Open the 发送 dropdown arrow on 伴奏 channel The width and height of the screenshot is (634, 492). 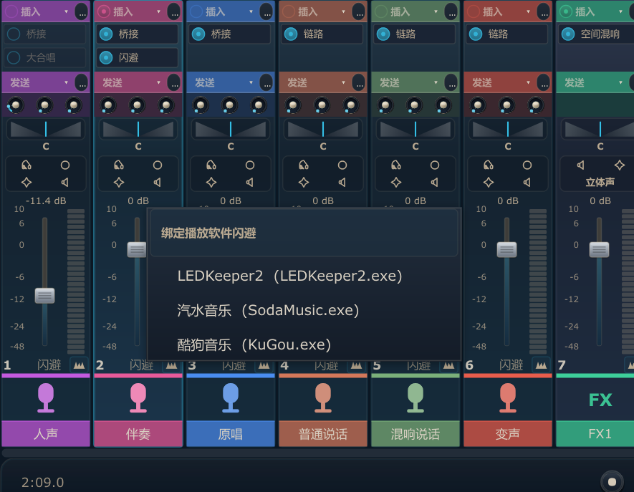point(158,82)
